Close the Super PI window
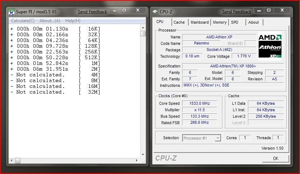This screenshot has width=300, height=174. [x=138, y=10]
